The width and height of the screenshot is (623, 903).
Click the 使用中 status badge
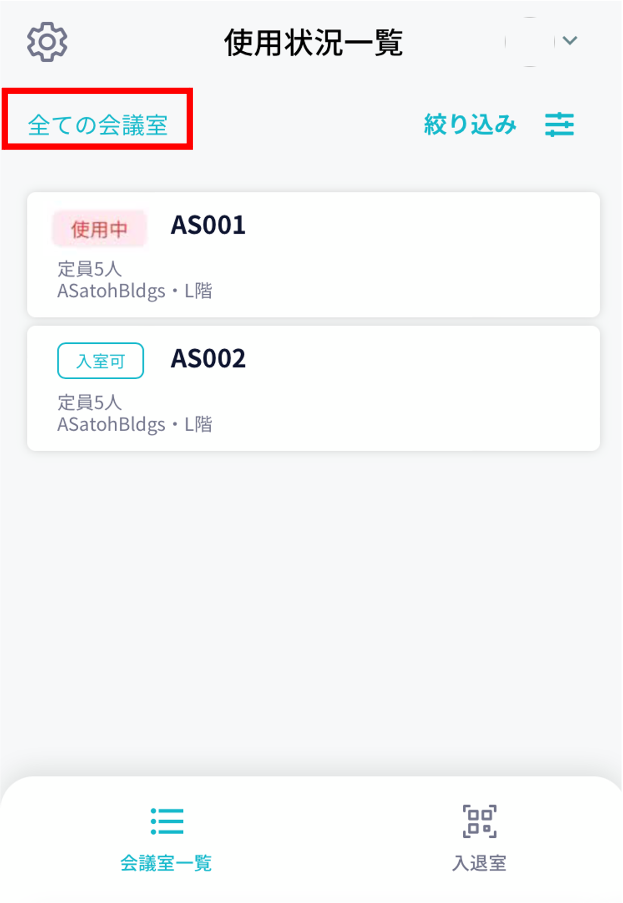click(x=99, y=229)
